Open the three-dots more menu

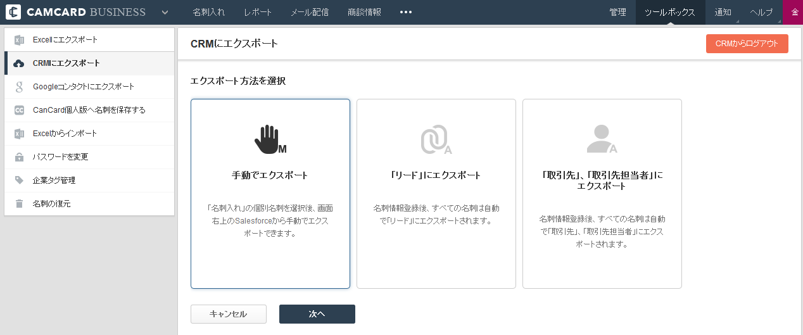pyautogui.click(x=406, y=12)
